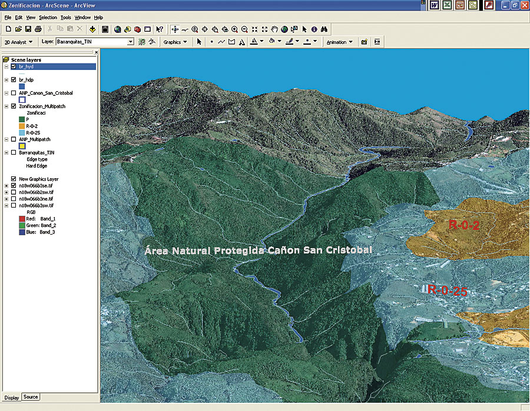Select the Navigate tool in the toolbar
Viewport: 530px width, 411px height.
tap(175, 29)
